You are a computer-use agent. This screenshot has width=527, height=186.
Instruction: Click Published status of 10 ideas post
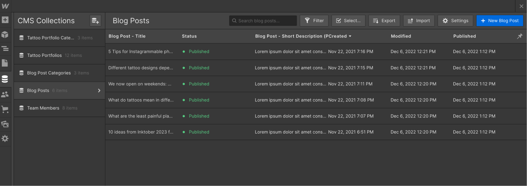pos(199,132)
